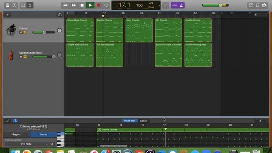Viewport: 272px width, 153px height.
Task: Switch to the Notes inspector tab
Action: [x=43, y=134]
